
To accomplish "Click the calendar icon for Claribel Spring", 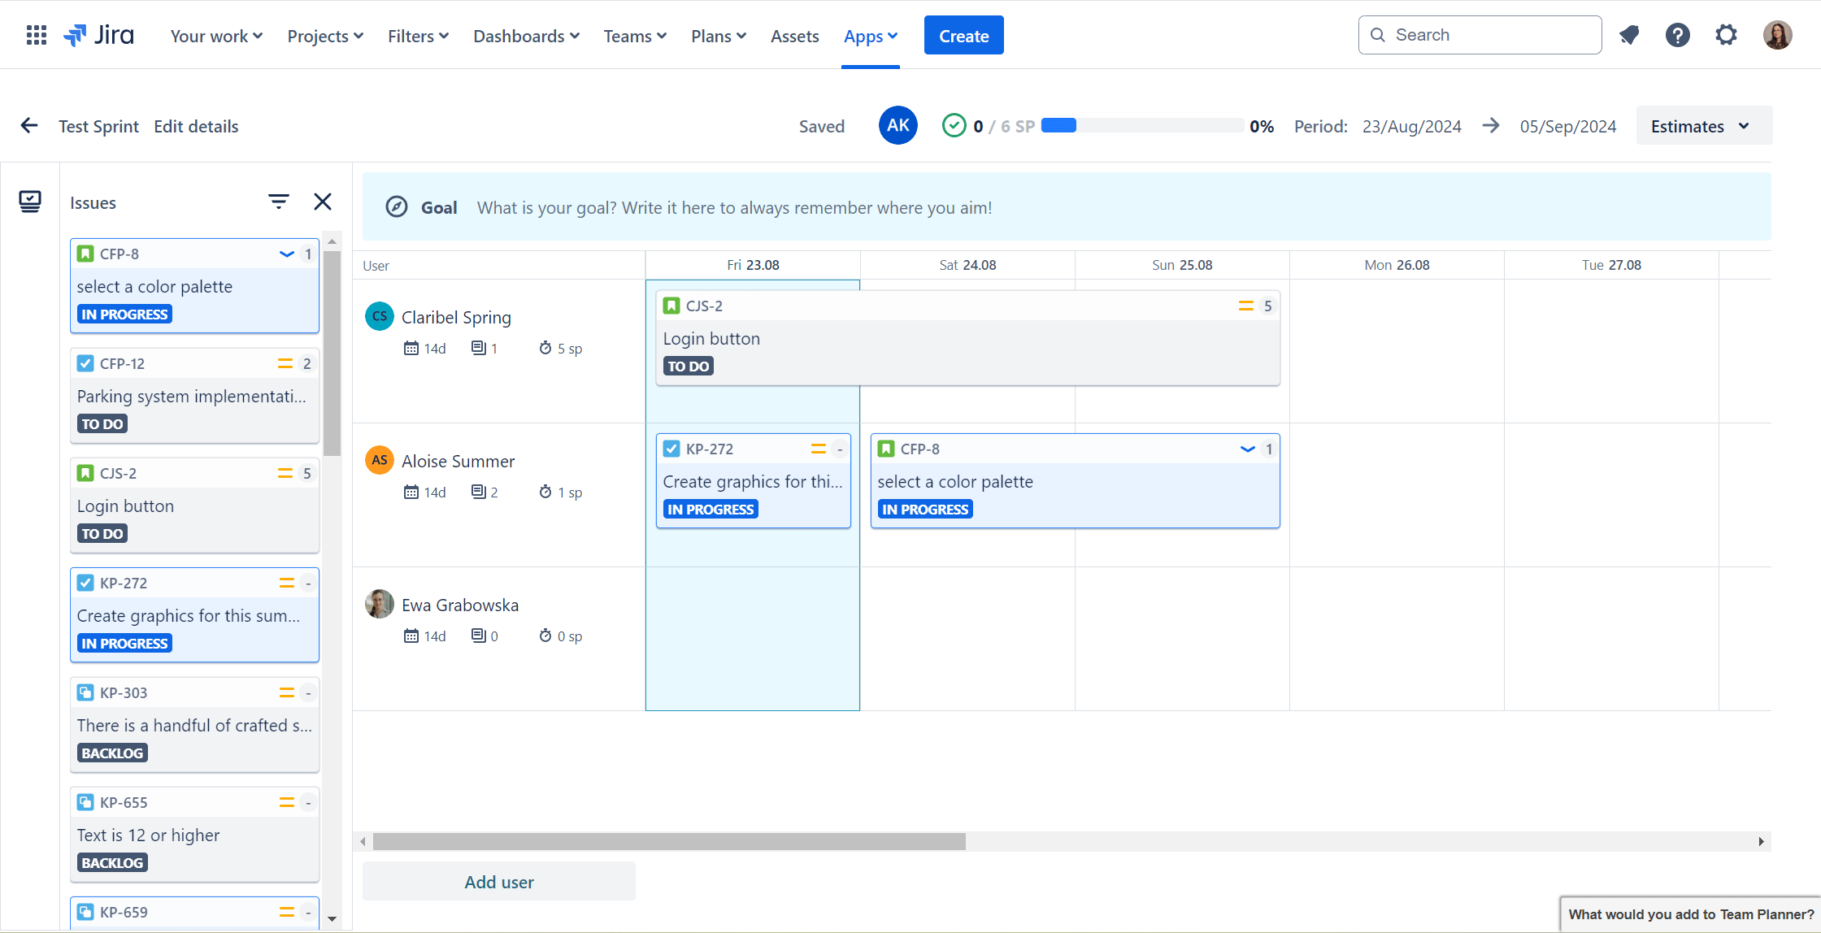I will pyautogui.click(x=411, y=348).
